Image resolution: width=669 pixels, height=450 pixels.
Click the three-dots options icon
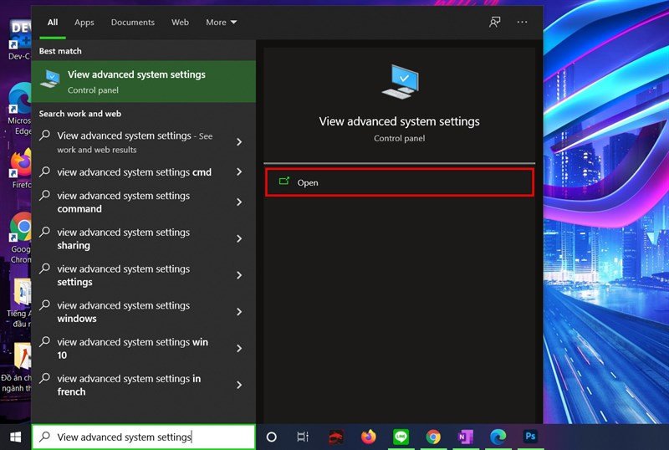pyautogui.click(x=523, y=23)
